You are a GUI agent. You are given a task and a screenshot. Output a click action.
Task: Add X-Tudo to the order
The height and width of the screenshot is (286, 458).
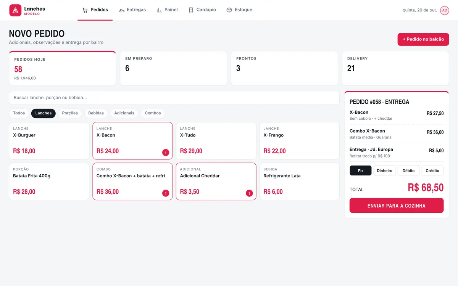click(216, 141)
